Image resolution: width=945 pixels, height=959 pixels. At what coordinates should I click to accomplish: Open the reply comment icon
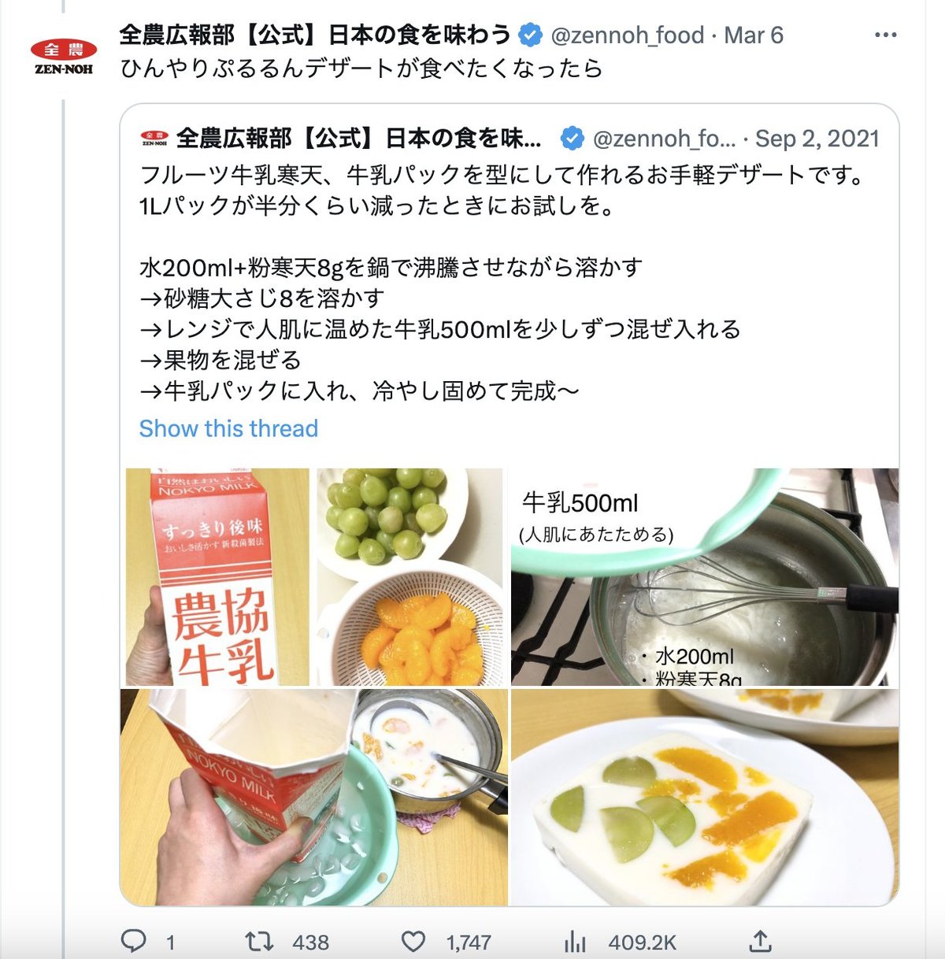pos(134,941)
